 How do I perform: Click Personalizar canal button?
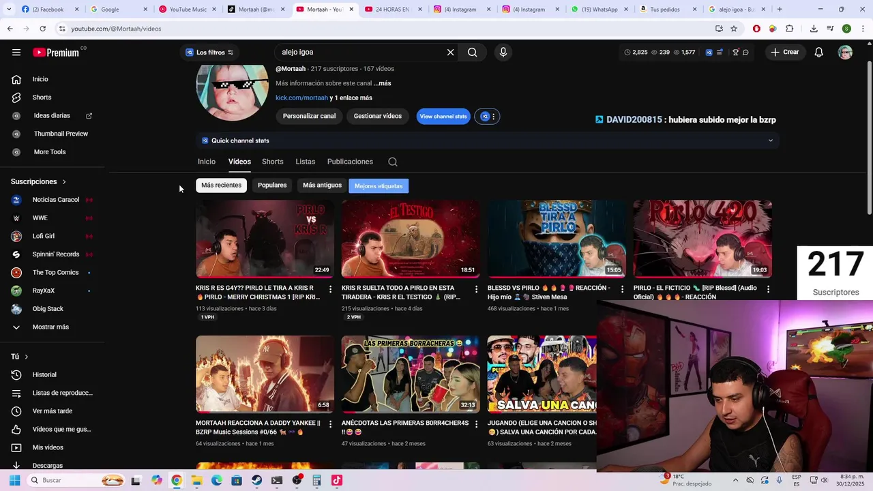click(309, 116)
